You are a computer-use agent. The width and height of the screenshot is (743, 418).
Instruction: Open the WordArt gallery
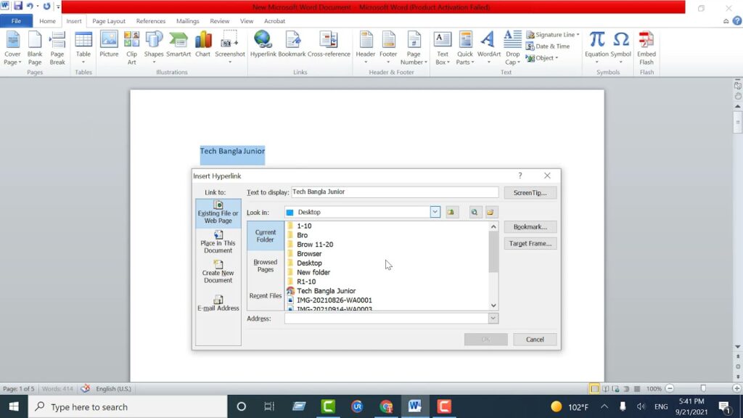point(488,48)
